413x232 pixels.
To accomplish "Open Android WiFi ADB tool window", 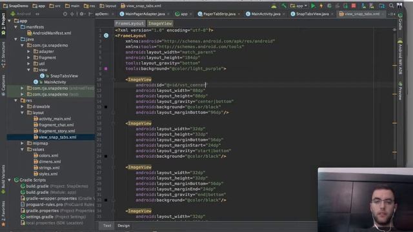I will click(400, 57).
